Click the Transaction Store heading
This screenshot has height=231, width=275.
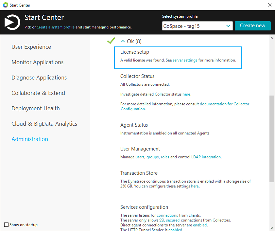coord(139,173)
